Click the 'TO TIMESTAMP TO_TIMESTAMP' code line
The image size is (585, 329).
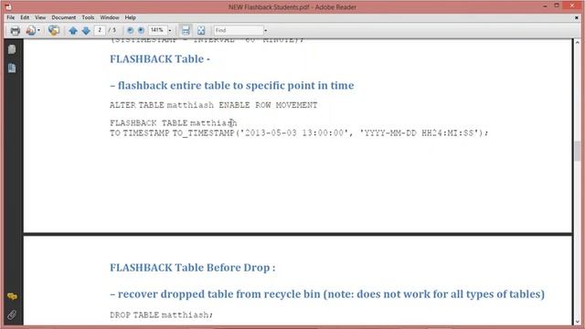coord(299,133)
